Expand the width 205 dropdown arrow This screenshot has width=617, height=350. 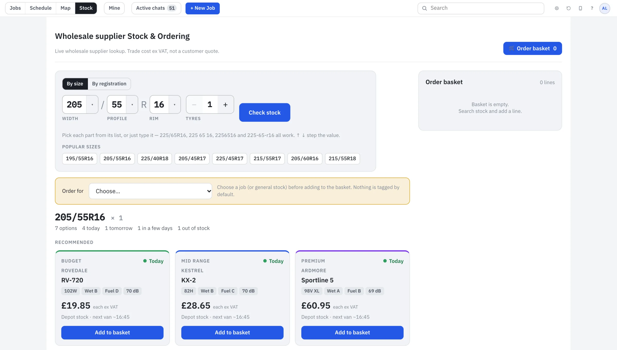click(x=92, y=105)
